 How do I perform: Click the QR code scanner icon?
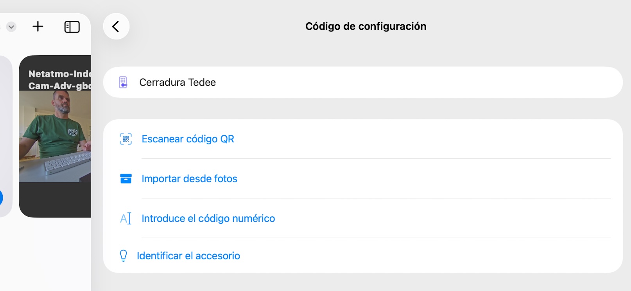coord(126,139)
